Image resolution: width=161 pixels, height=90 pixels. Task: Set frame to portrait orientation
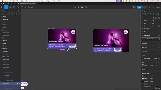(154, 18)
